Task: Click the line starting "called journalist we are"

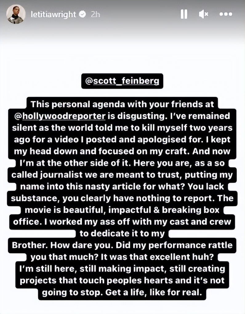Action: click(x=122, y=175)
